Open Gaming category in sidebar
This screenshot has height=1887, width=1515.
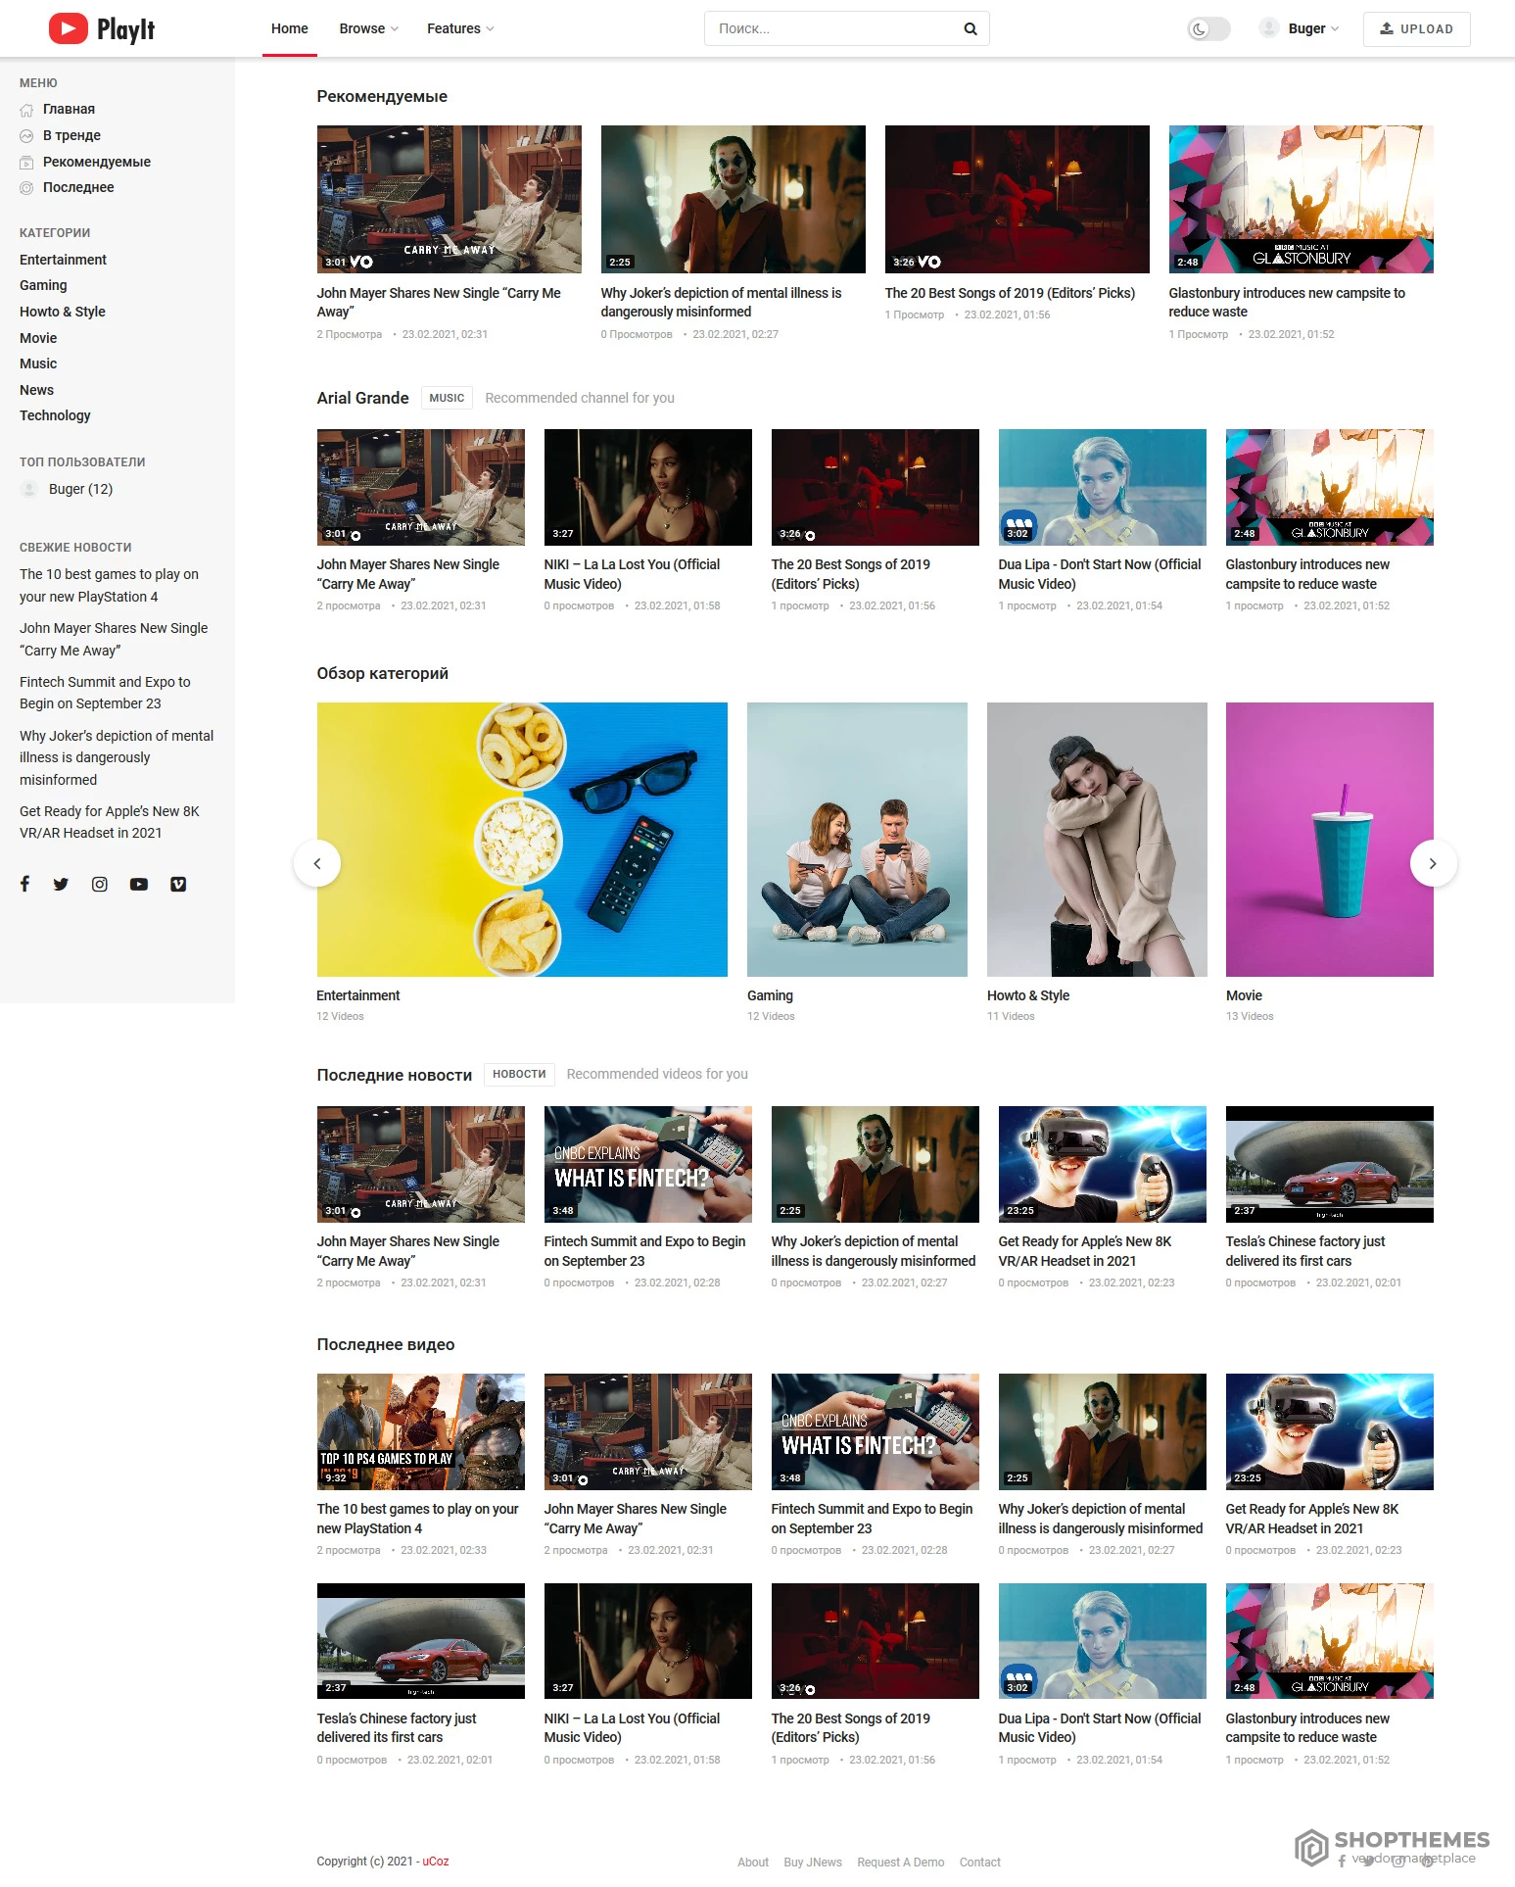(43, 285)
